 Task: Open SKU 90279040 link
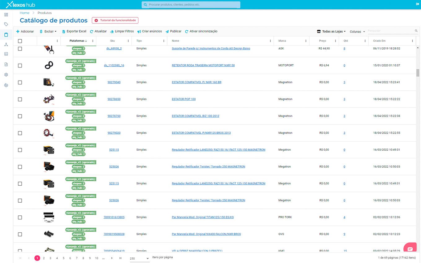pos(114,82)
